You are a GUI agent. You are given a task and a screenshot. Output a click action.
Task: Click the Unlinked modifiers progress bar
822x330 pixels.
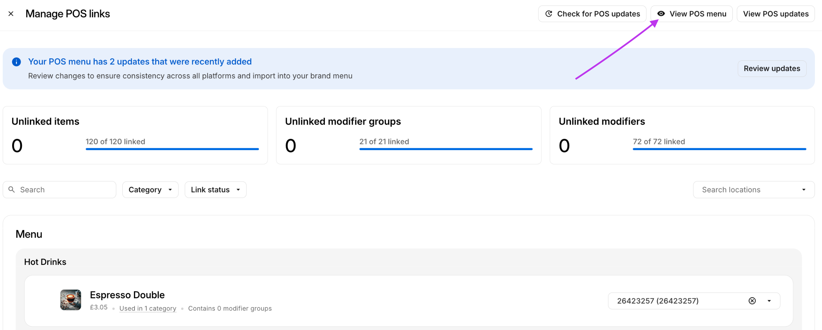(720, 149)
